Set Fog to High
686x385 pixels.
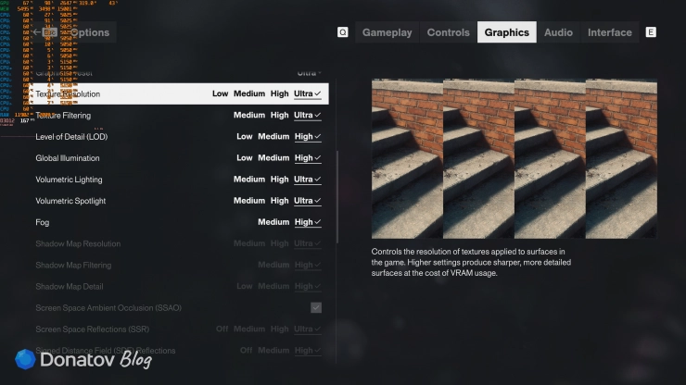[308, 222]
